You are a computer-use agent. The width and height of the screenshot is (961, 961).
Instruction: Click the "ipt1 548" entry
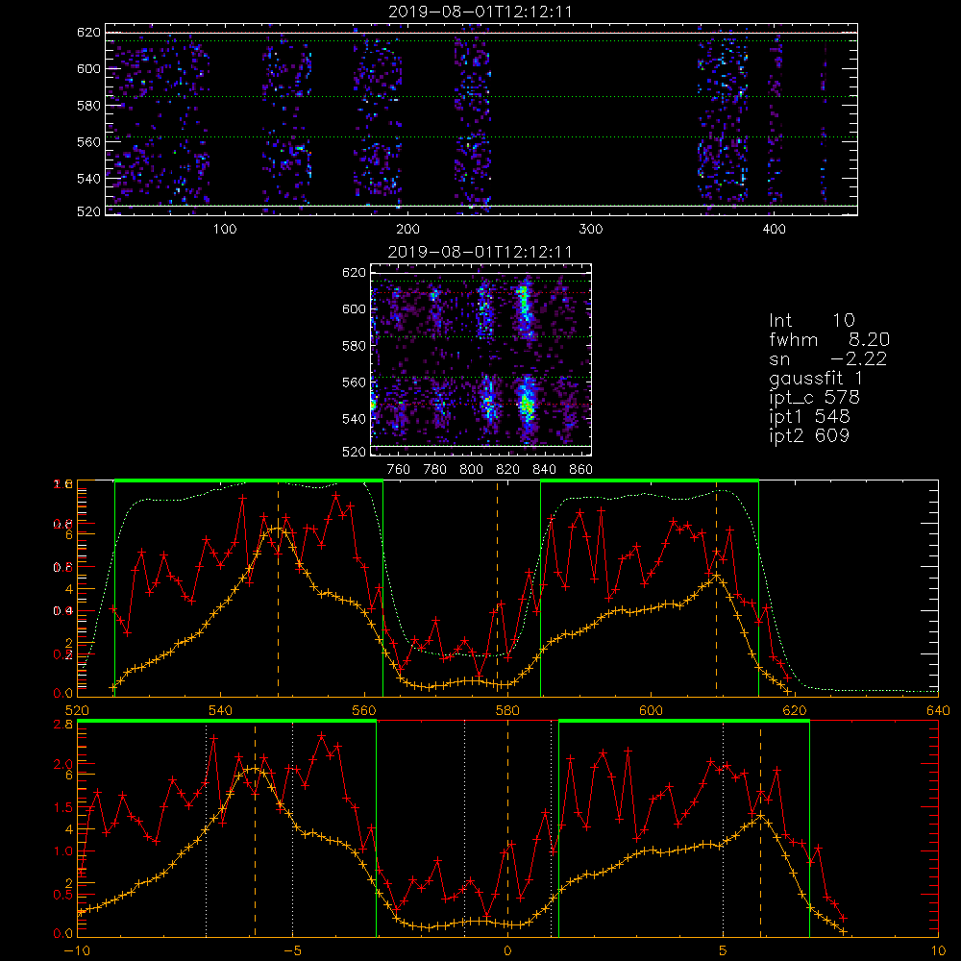(x=809, y=417)
